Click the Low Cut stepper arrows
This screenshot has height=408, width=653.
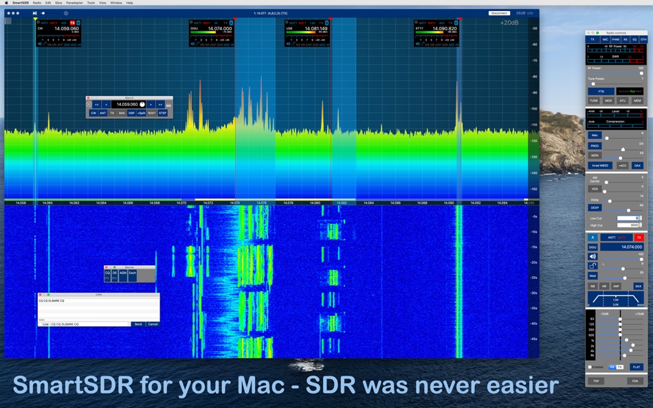pyautogui.click(x=640, y=218)
